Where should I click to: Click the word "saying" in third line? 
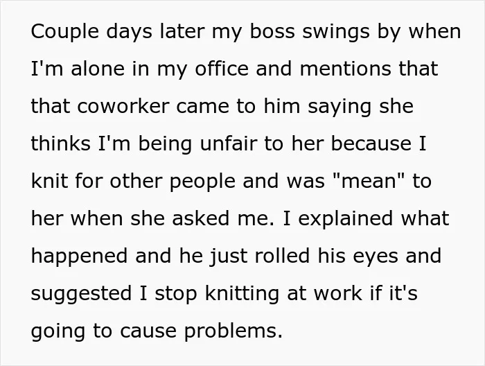point(339,107)
